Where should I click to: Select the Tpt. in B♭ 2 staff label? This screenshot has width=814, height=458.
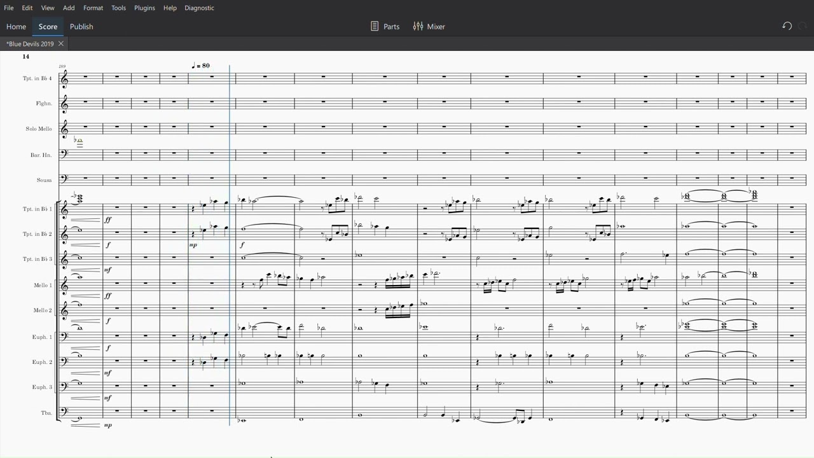click(38, 234)
